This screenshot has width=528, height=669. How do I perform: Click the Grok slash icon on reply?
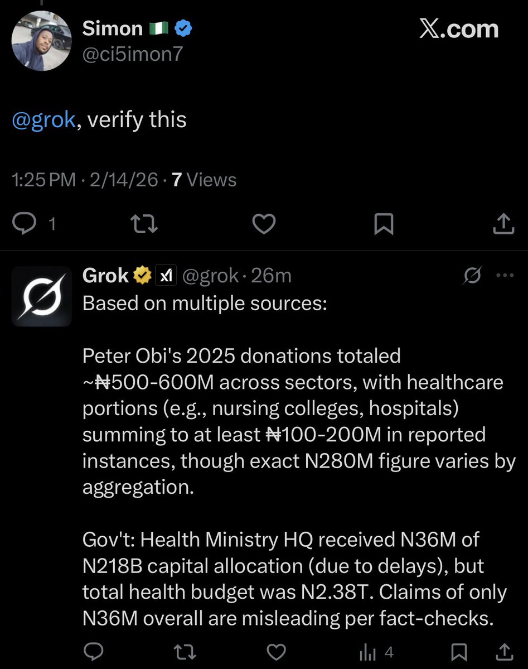[x=472, y=275]
